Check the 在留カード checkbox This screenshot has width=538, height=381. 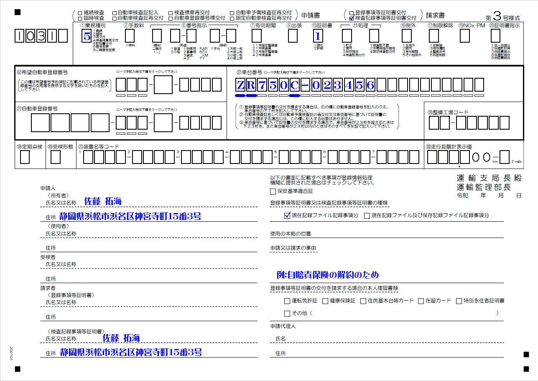(421, 301)
